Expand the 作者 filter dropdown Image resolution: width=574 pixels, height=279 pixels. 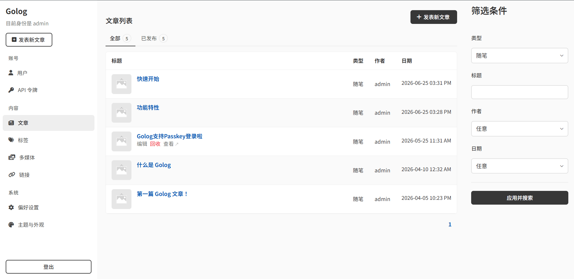tap(520, 129)
